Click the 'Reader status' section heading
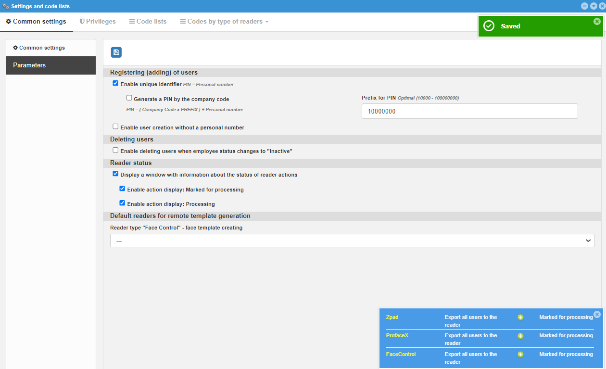The width and height of the screenshot is (606, 369). tap(131, 163)
